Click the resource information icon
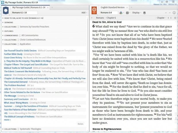The image size is (178, 133). (174, 13)
